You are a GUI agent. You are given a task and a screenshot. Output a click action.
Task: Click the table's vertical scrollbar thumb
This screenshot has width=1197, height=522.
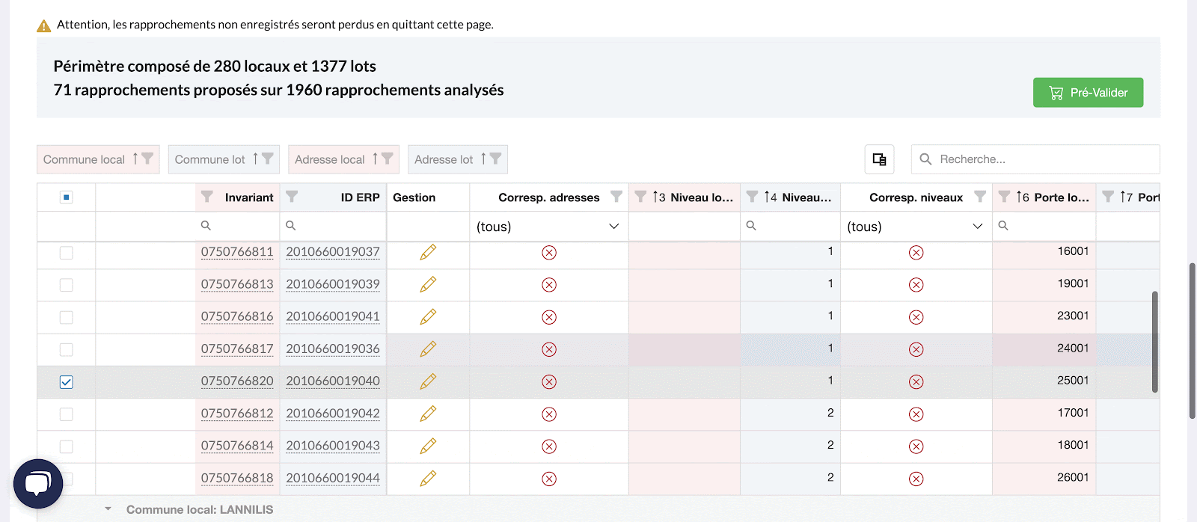click(x=1154, y=341)
